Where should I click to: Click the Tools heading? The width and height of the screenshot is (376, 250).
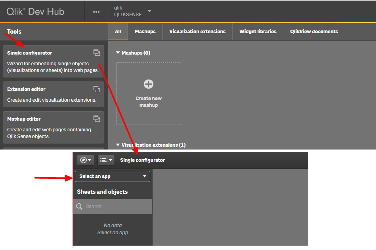tap(14, 32)
